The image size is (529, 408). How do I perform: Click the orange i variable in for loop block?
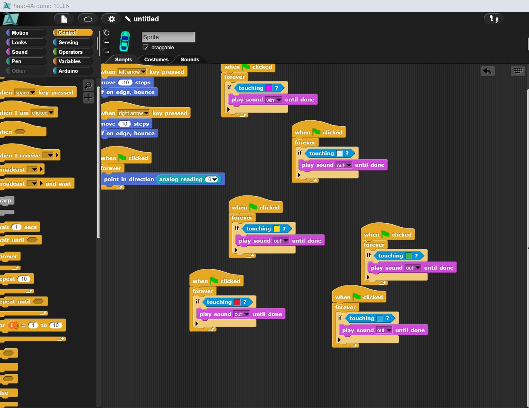[13, 325]
